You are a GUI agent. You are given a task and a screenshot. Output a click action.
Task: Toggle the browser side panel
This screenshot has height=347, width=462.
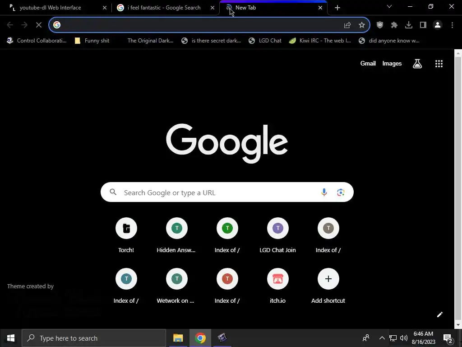point(423,25)
